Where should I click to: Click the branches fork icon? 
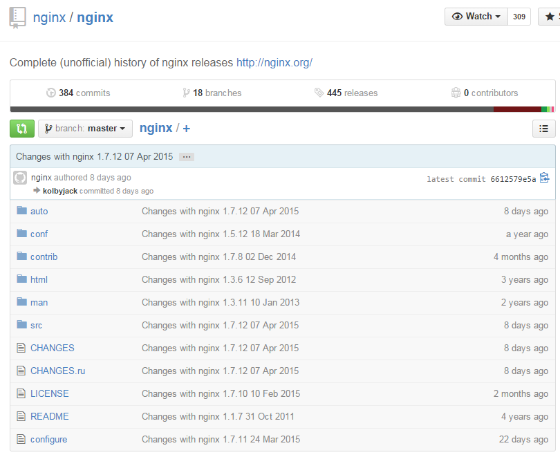[x=186, y=93]
